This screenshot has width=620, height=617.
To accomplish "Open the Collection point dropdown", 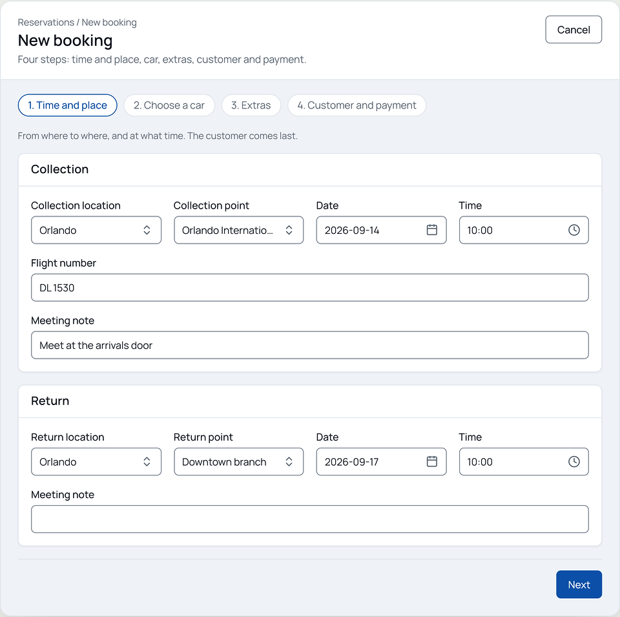I will (238, 230).
